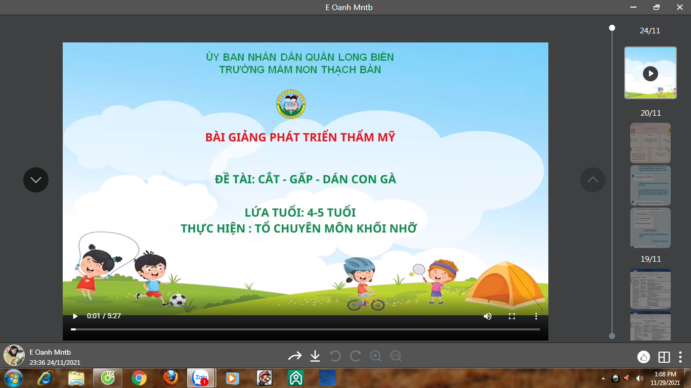Open the first 20/11 image thumbnail

click(x=650, y=143)
